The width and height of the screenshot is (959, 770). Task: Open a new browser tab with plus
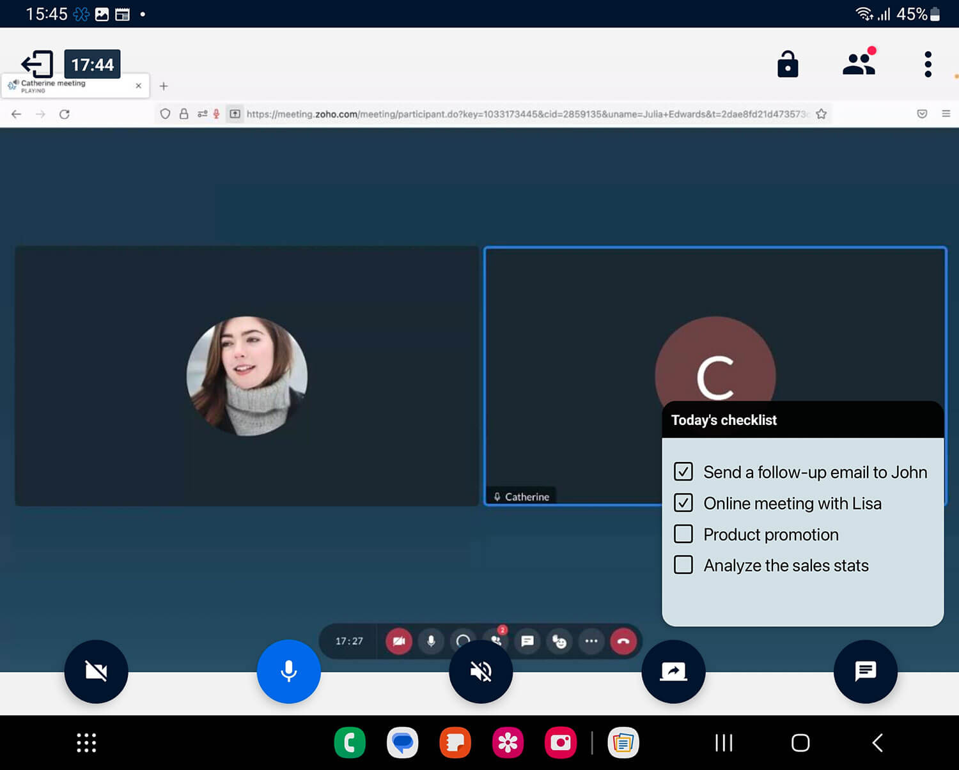[x=164, y=86]
